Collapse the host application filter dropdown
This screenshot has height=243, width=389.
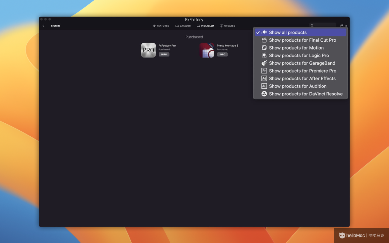(343, 26)
